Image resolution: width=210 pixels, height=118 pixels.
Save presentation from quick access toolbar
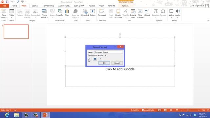coord(7,2)
